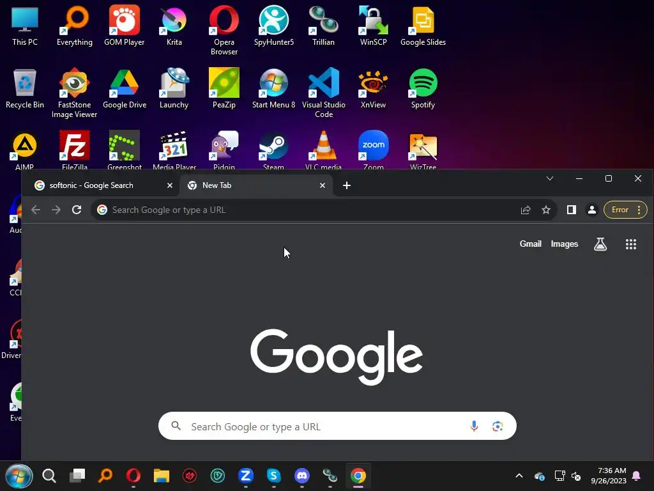Launch Steam desktop shortcut
This screenshot has width=654, height=491.
click(273, 150)
